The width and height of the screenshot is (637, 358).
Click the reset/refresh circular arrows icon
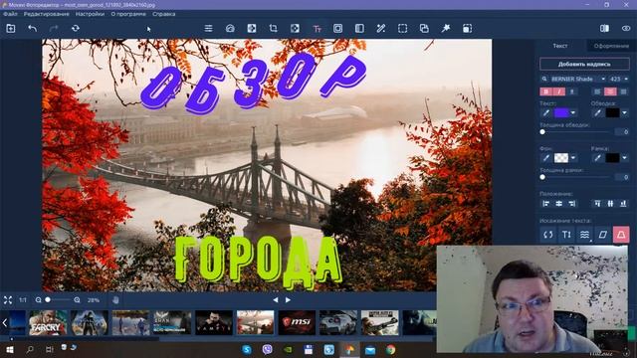click(x=76, y=29)
